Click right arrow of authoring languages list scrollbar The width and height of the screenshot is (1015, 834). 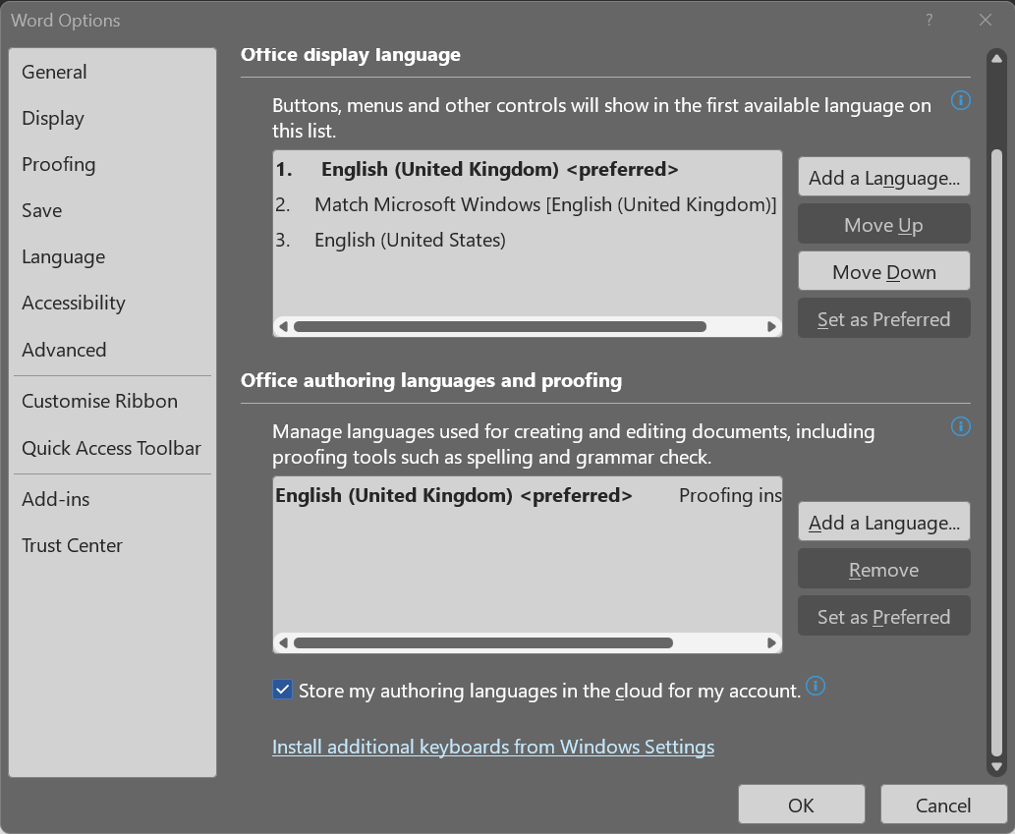(771, 643)
